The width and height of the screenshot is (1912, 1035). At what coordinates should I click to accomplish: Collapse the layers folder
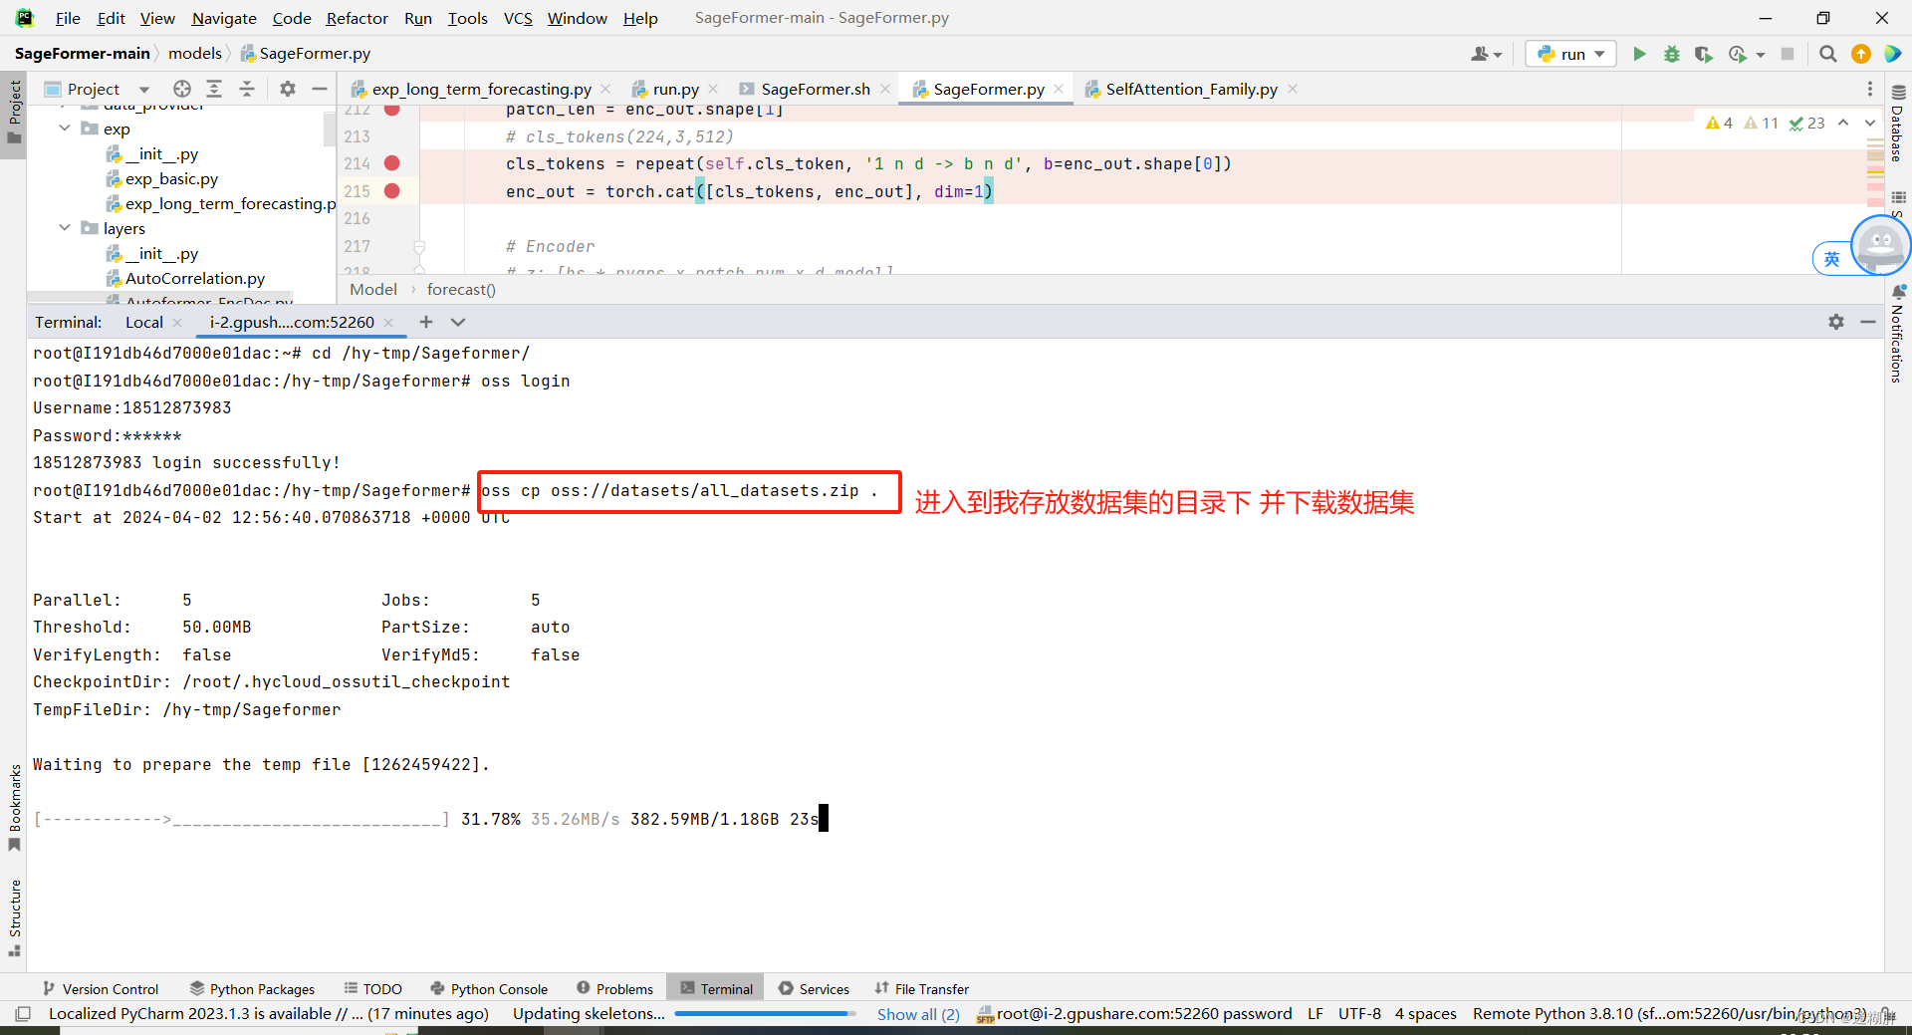point(65,228)
